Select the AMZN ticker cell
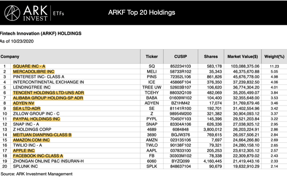287x178 pixels. coord(152,140)
